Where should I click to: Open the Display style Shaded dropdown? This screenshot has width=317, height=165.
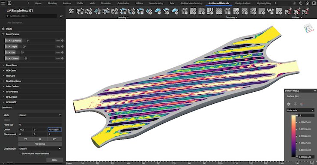[x=40, y=149]
